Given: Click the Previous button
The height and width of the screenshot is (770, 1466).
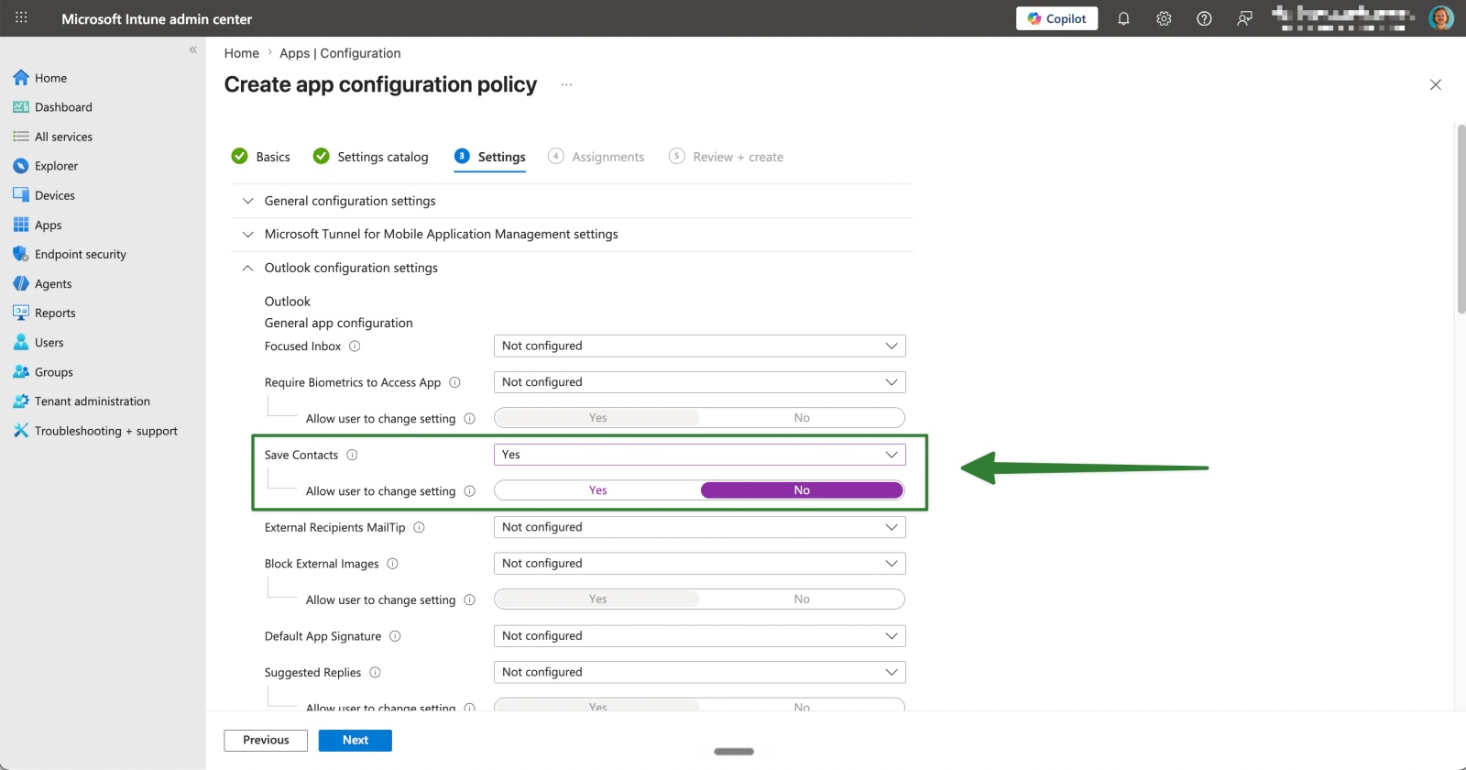Looking at the screenshot, I should pyautogui.click(x=266, y=741).
